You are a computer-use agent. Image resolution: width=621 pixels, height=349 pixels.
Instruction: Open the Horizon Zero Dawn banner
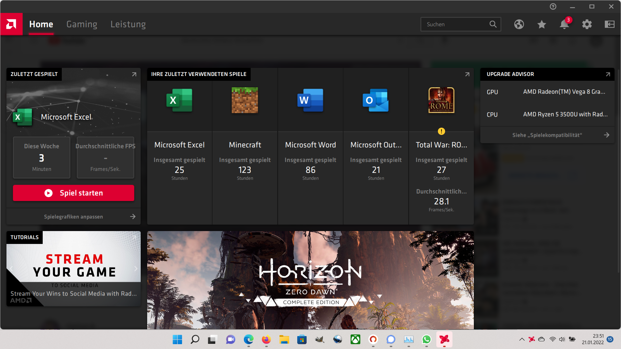click(x=310, y=280)
